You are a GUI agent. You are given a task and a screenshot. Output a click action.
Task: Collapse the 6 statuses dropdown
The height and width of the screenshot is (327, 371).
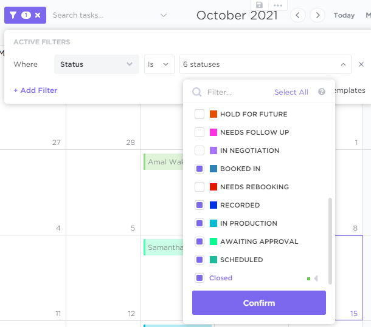point(342,64)
